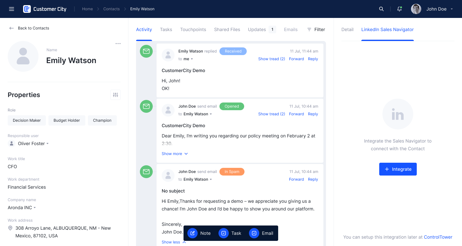Viewport: 462px width, 246px height.
Task: Click the work address location pin icon
Action: [x=10, y=228]
